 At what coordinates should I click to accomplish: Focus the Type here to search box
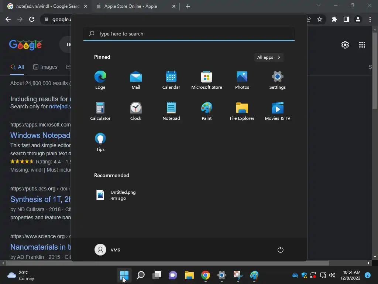click(x=189, y=34)
